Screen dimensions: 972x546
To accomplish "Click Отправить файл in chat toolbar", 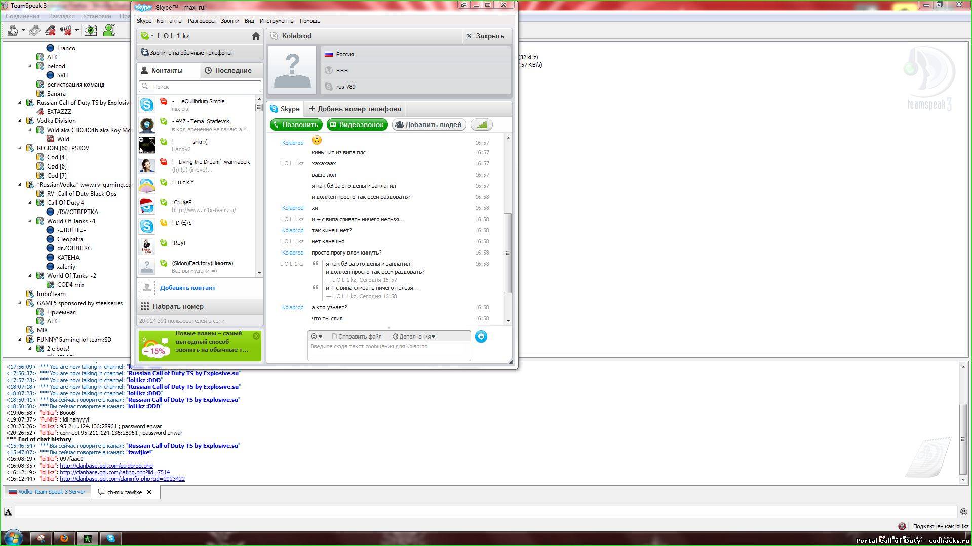I will (x=357, y=337).
